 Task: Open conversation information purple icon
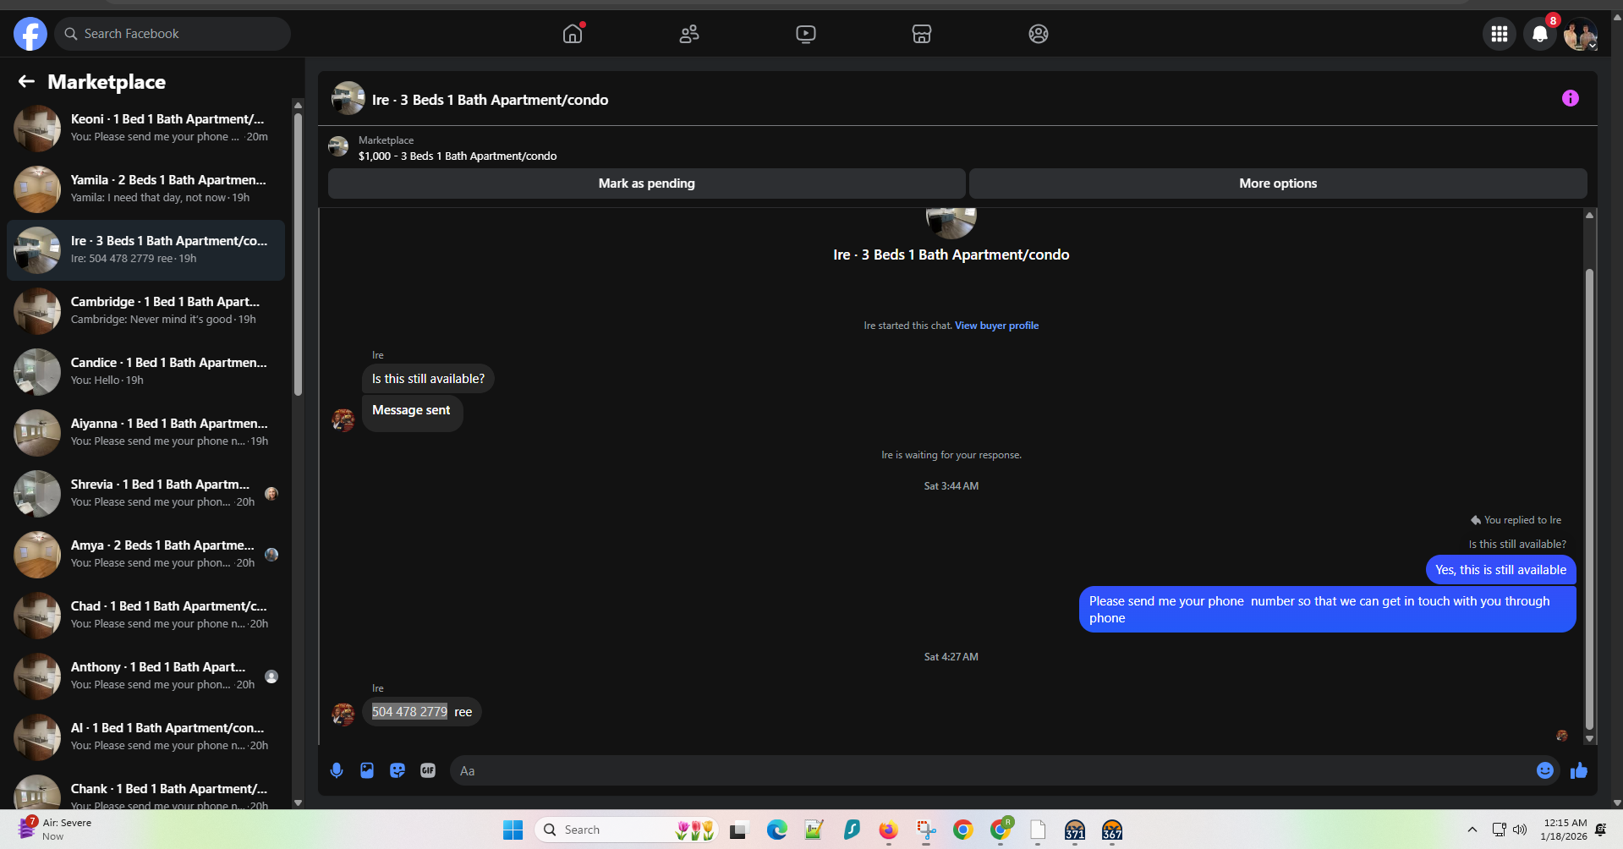(x=1571, y=98)
